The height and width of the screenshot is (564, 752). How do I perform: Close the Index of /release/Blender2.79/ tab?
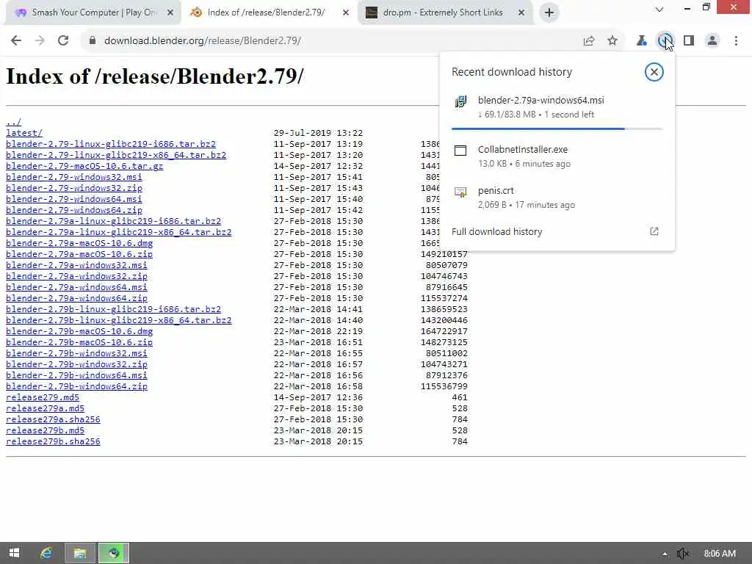(x=346, y=12)
